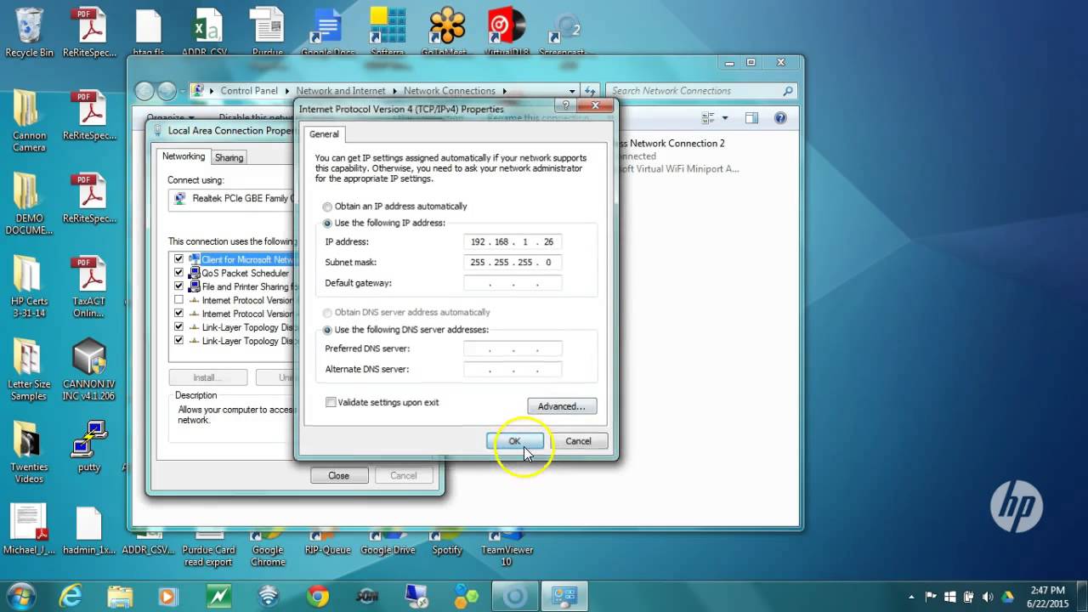Click the Search Network Connections box
1088x612 pixels.
(701, 91)
